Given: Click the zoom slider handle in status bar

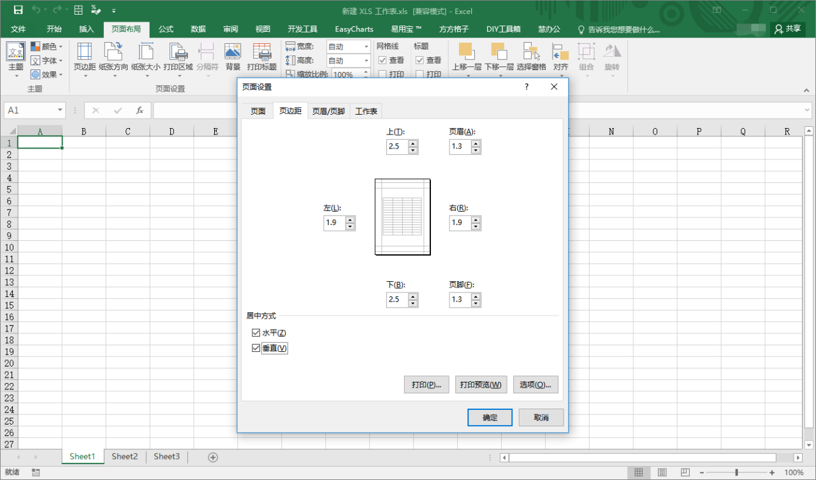Looking at the screenshot, I should (736, 472).
